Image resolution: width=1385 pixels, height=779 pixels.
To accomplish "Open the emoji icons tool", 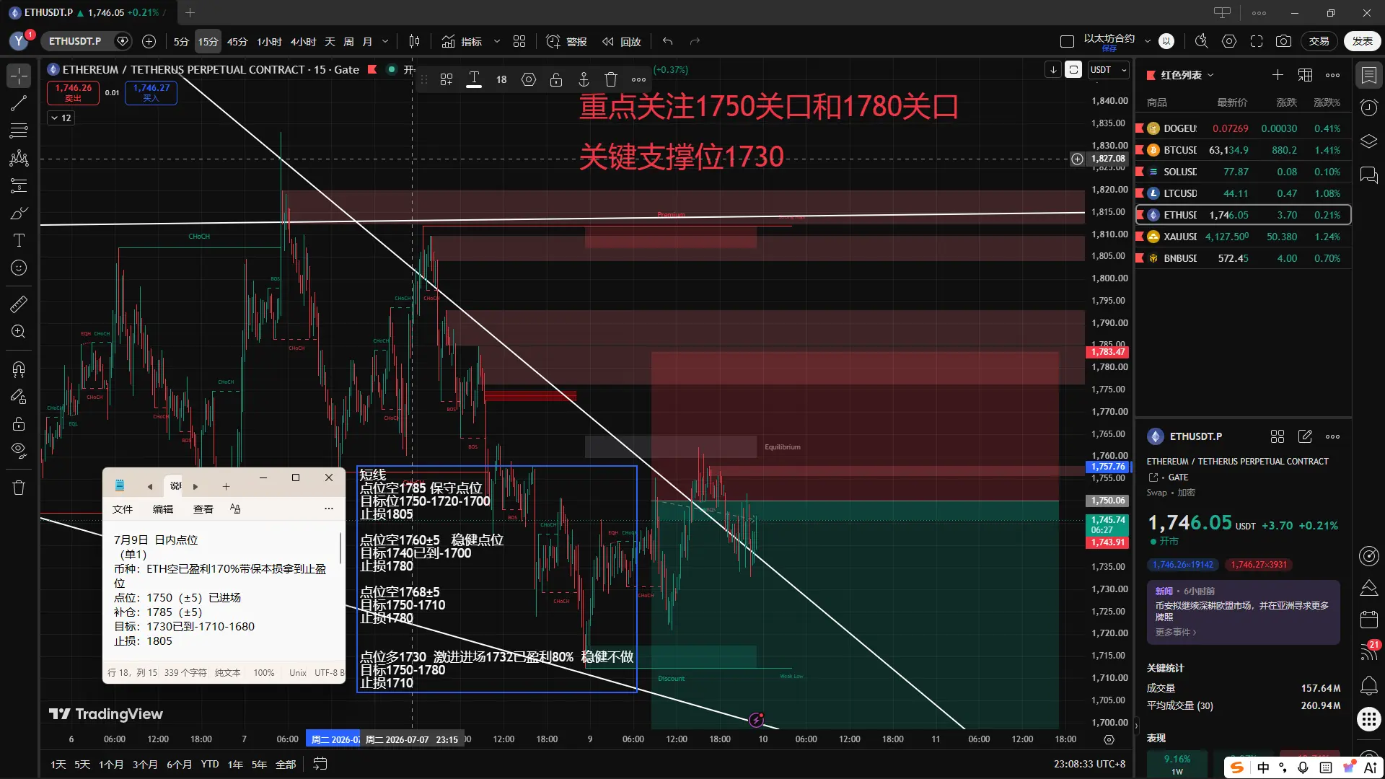I will [x=19, y=268].
